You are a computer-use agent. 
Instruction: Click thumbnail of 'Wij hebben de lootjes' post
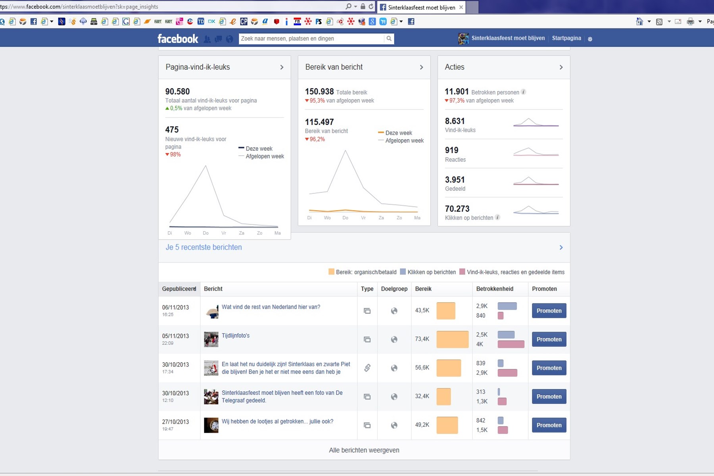(211, 425)
